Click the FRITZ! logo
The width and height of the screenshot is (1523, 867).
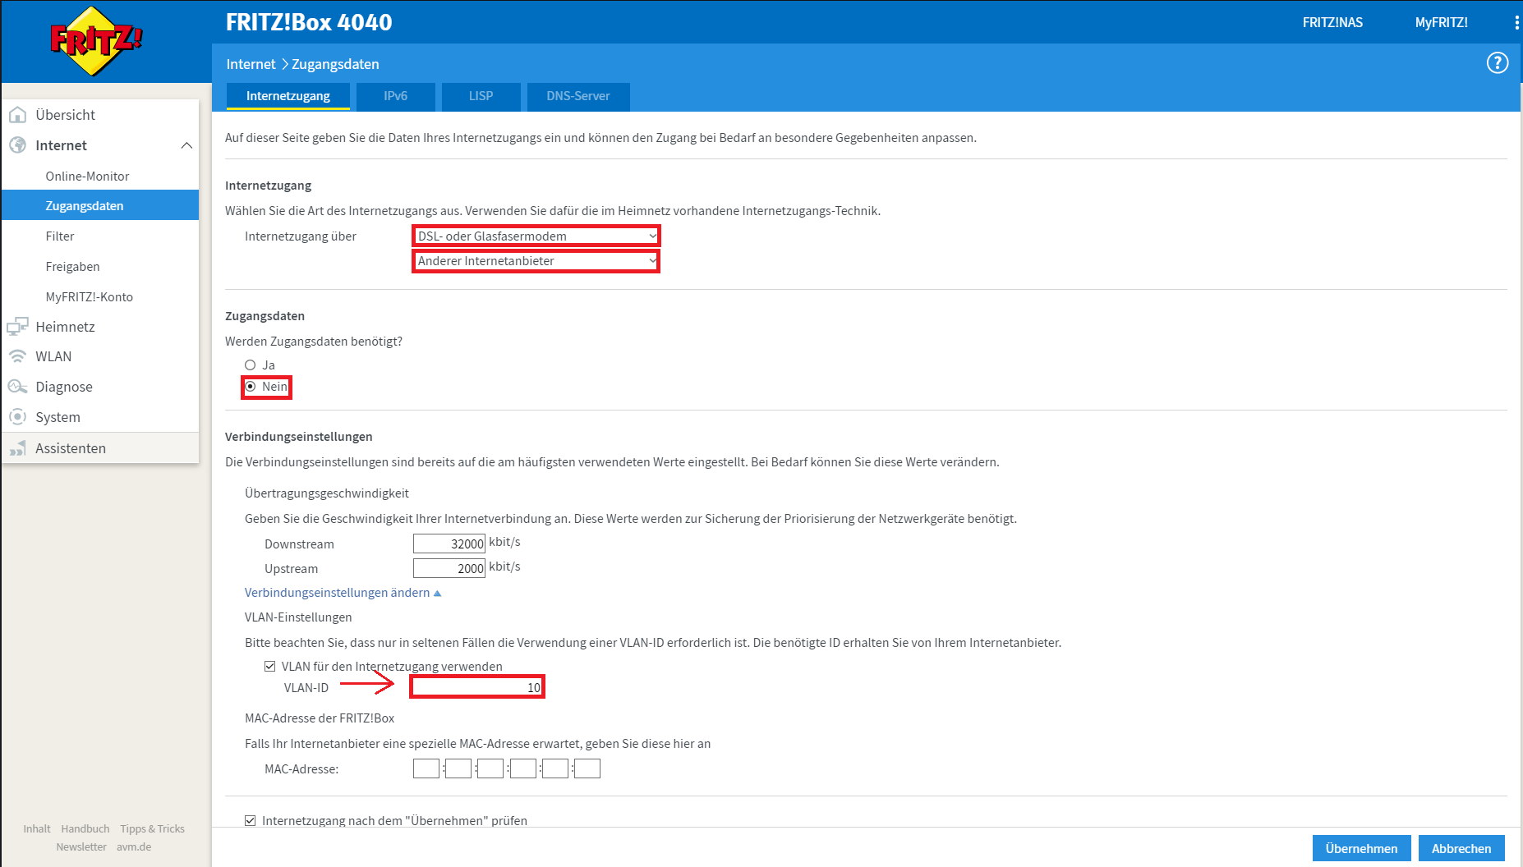96,40
